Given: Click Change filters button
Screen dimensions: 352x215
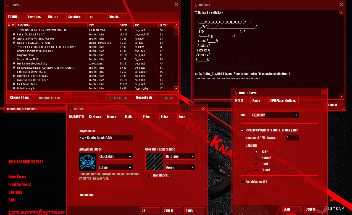Looking at the screenshot, I should point(23,98).
